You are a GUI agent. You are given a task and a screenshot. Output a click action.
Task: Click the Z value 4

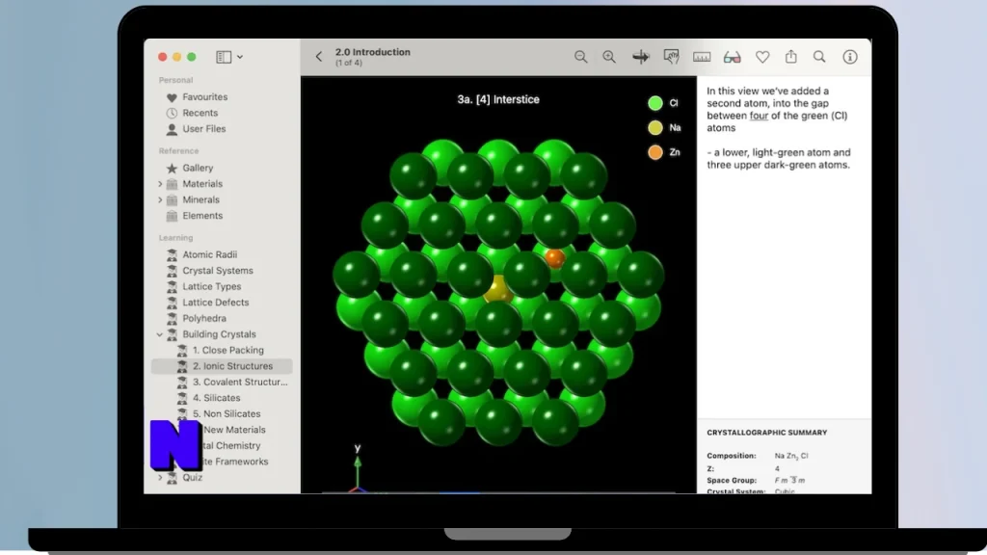click(x=777, y=469)
